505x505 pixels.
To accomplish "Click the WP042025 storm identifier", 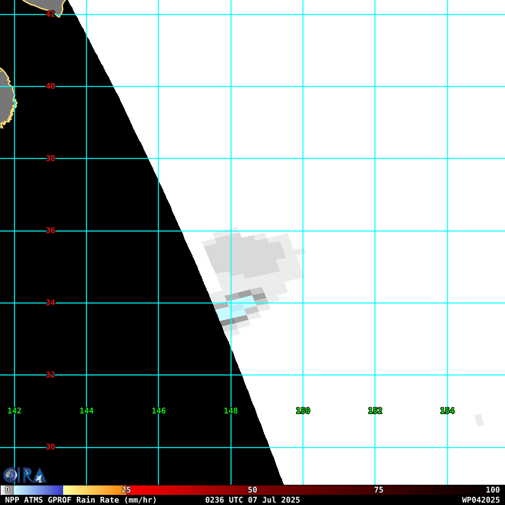I will point(480,500).
